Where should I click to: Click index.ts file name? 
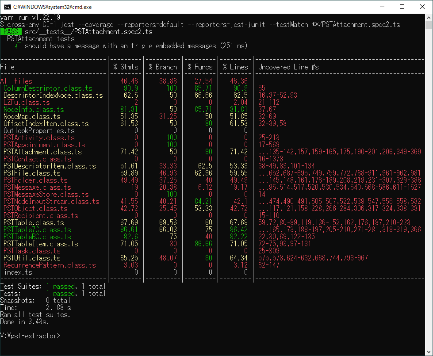[x=18, y=272]
